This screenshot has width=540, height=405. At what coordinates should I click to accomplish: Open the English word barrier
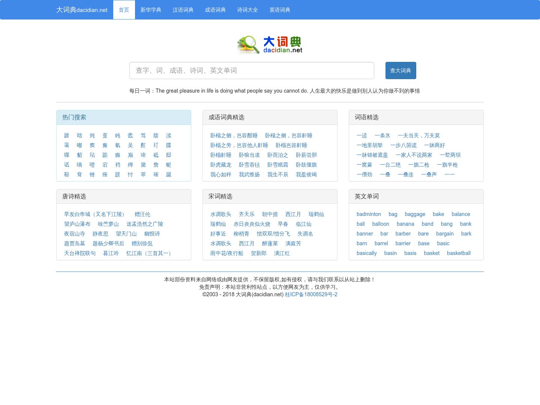click(x=403, y=243)
